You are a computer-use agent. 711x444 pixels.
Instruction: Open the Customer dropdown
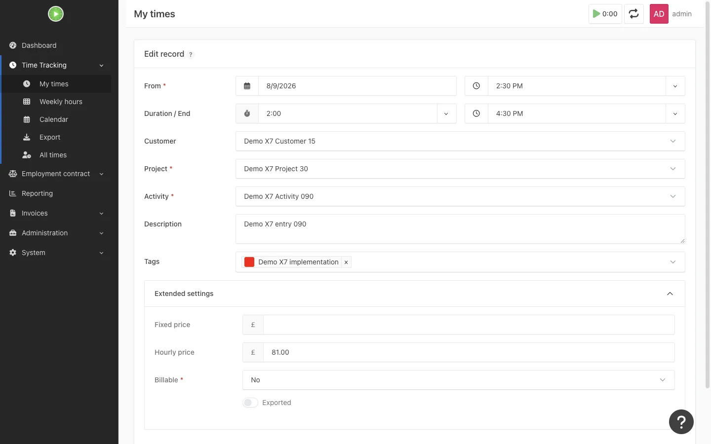point(460,141)
